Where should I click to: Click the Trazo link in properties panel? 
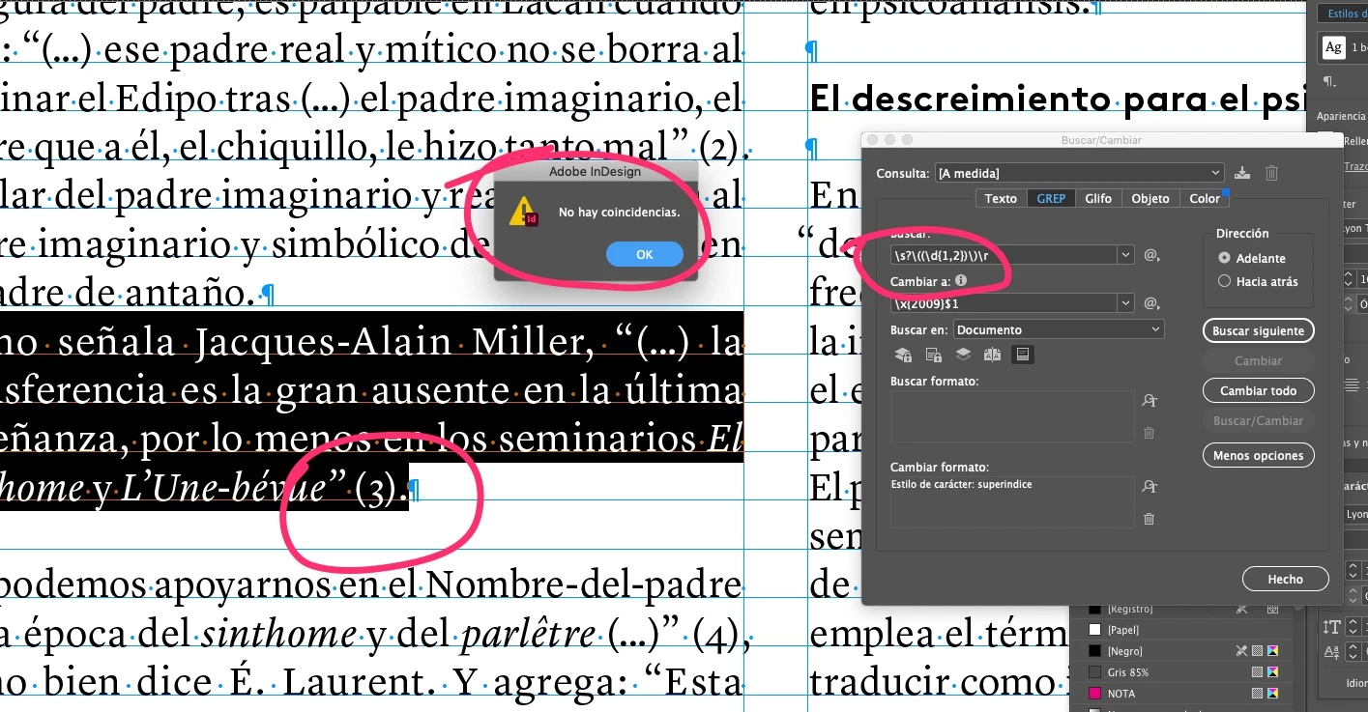pos(1356,166)
